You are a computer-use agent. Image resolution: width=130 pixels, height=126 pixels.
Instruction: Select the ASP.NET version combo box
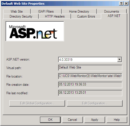coord(90,59)
